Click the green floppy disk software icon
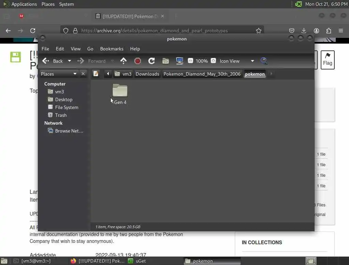Viewport: 349px width, 265px height. click(x=15, y=57)
